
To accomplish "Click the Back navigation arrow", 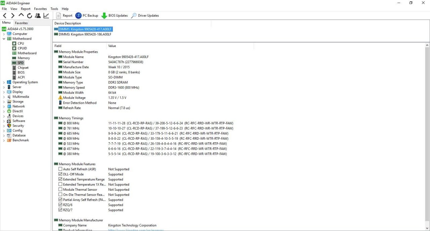I will (5, 15).
